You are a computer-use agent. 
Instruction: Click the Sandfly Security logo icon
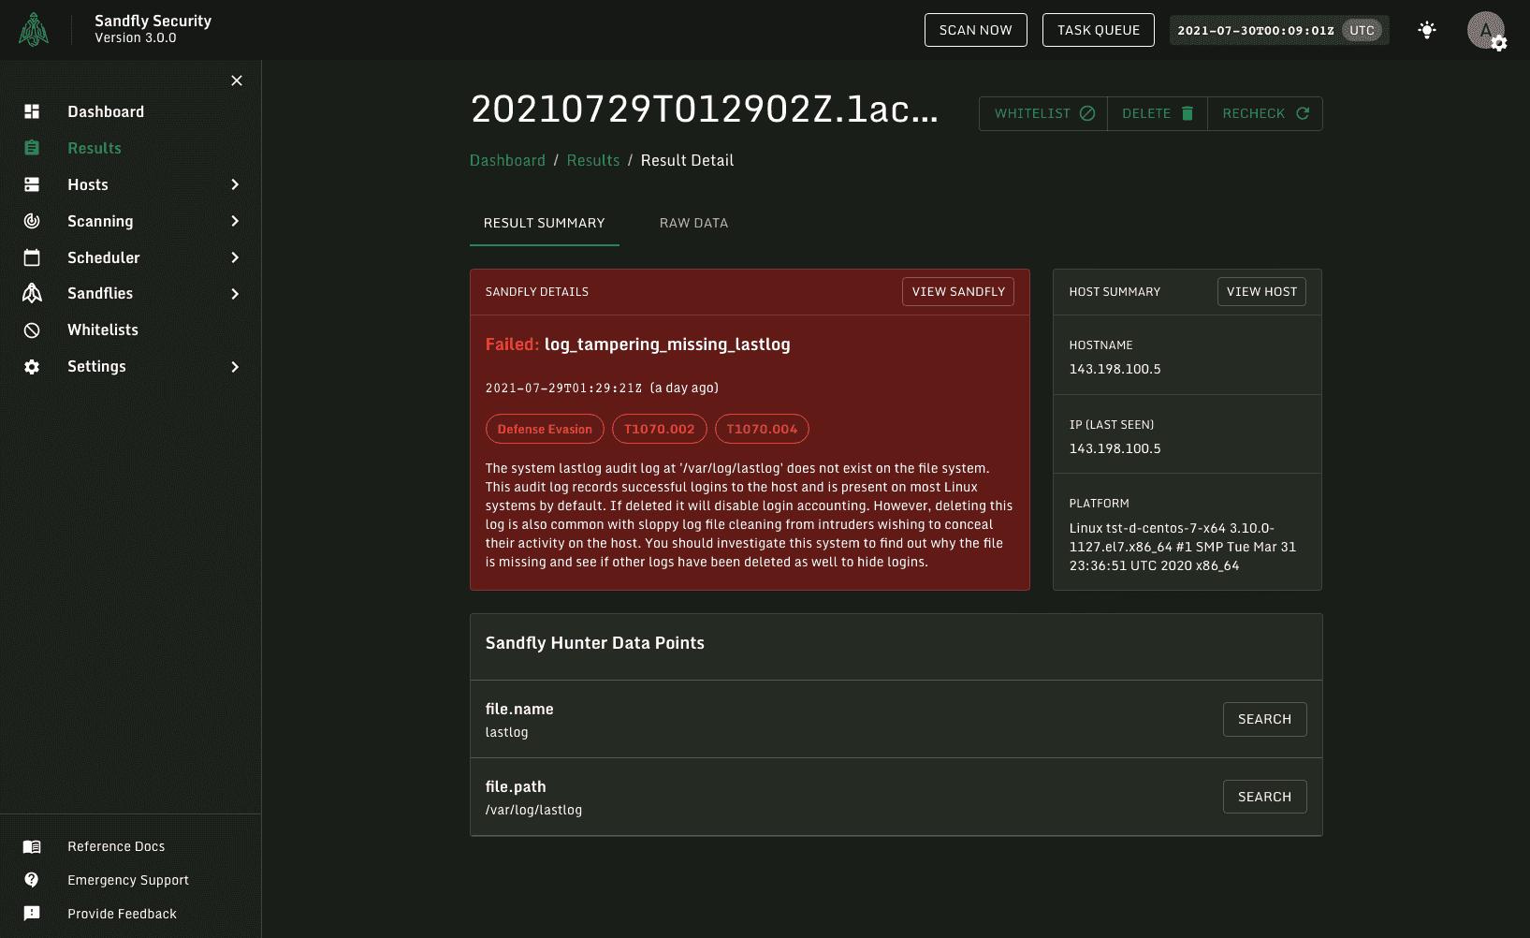pos(34,30)
